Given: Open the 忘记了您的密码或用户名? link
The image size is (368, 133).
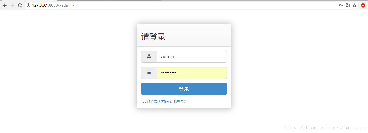Looking at the screenshot, I should point(164,102).
